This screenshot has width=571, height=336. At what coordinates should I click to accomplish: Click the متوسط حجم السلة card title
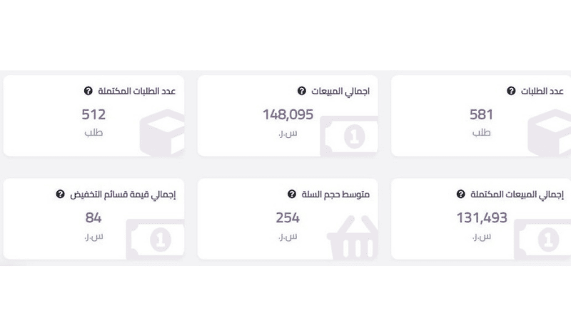[x=335, y=194]
